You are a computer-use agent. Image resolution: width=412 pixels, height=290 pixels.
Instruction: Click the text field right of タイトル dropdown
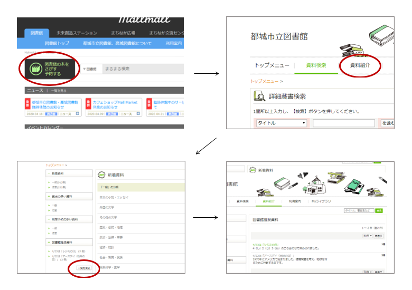coord(344,123)
